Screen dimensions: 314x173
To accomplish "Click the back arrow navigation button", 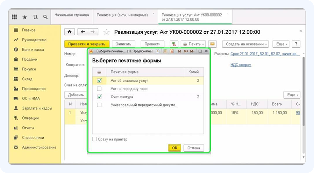I will tap(83, 32).
